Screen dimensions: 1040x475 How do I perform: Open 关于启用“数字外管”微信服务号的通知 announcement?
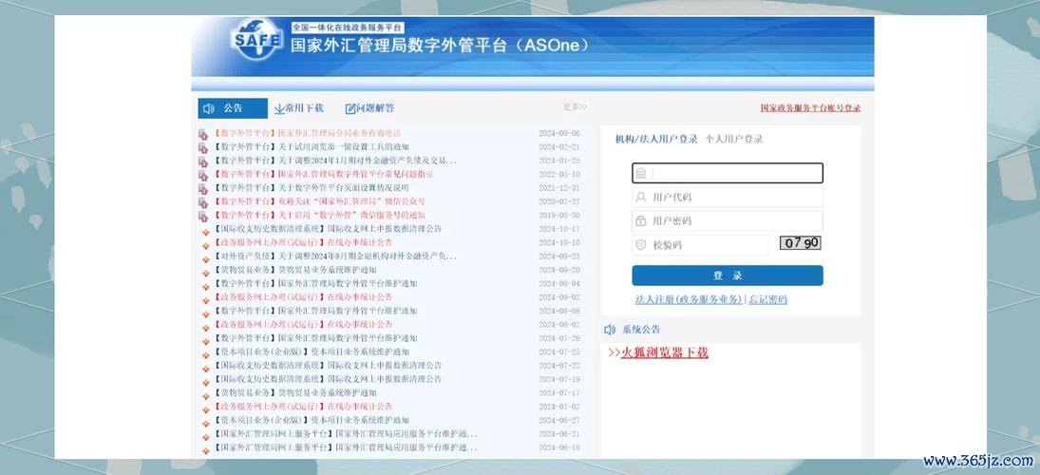tap(318, 216)
